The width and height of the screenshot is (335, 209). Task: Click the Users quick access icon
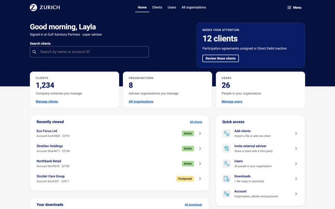(x=226, y=164)
